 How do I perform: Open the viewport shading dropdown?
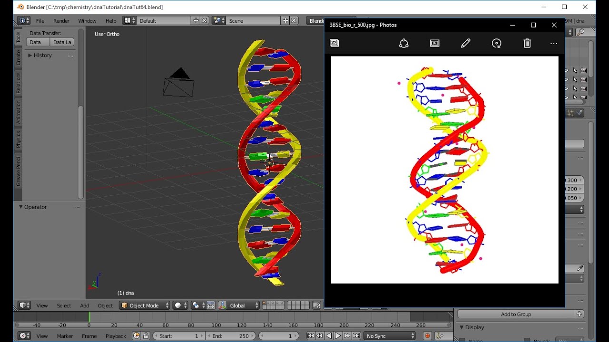tap(180, 305)
